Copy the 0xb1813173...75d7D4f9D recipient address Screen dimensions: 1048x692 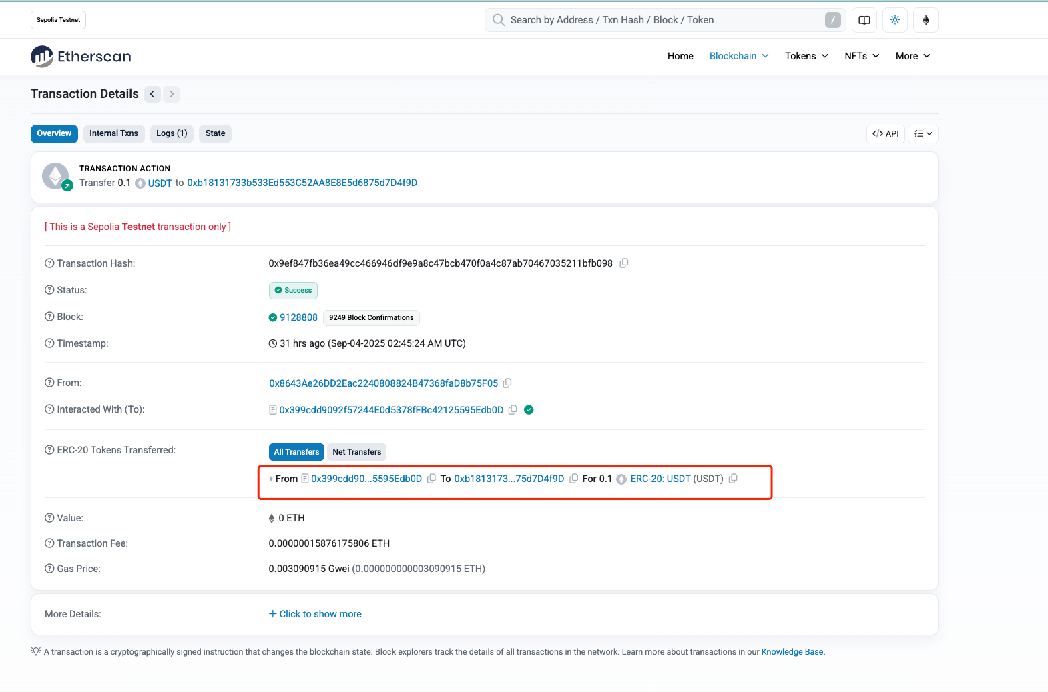point(573,479)
